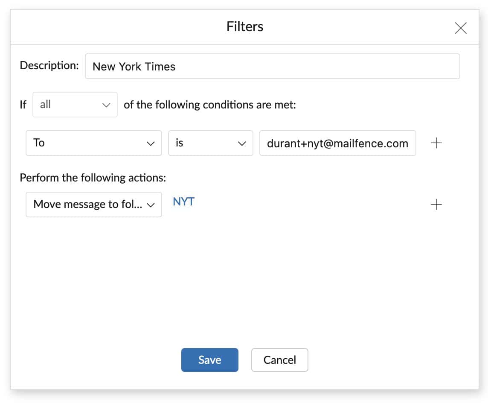Click the Cancel button
488x404 pixels.
coord(279,360)
